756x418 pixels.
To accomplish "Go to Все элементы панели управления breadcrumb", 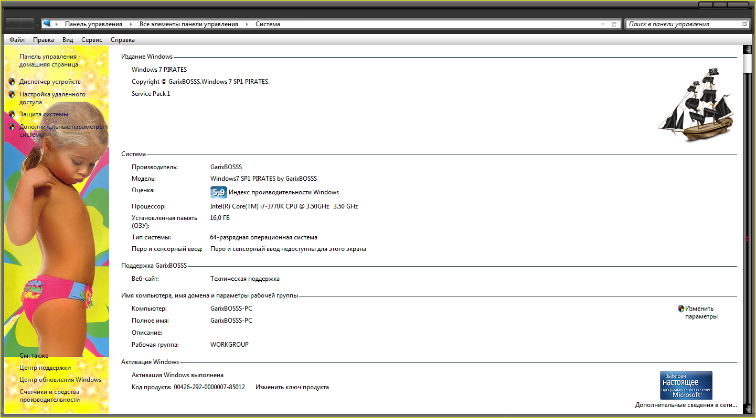I will [189, 24].
